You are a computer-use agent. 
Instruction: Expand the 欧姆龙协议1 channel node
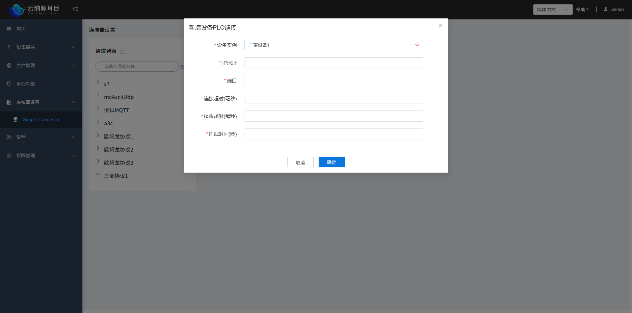[98, 135]
